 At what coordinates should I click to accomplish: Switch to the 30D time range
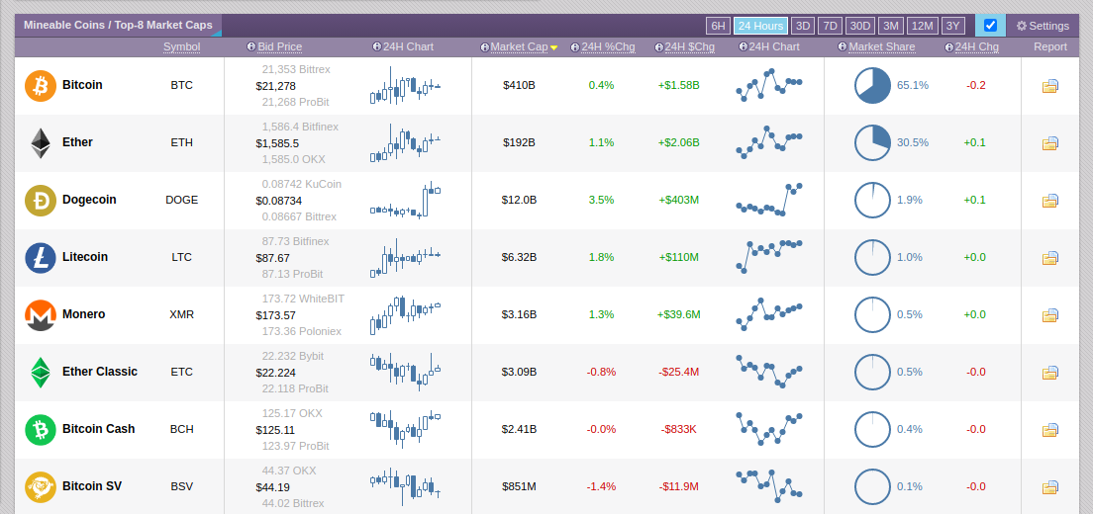(860, 26)
